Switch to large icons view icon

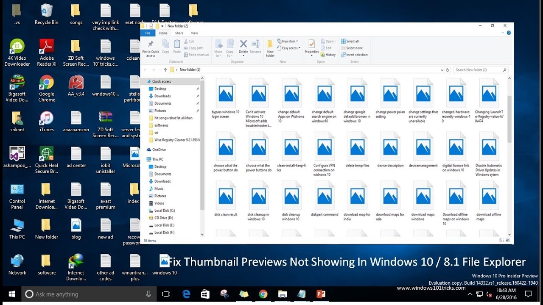508,240
